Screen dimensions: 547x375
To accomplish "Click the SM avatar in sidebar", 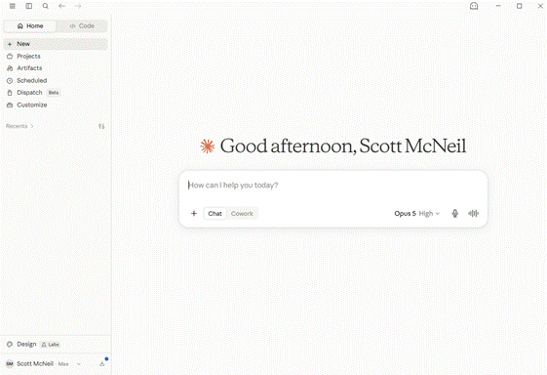I will click(x=10, y=364).
